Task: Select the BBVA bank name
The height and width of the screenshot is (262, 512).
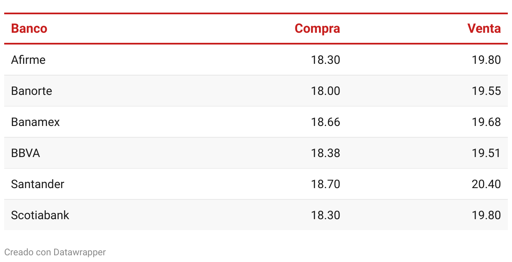Action: (26, 153)
